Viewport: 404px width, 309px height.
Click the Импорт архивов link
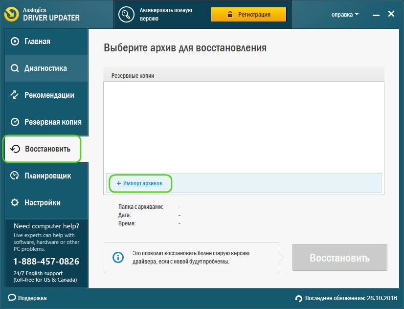(x=142, y=183)
